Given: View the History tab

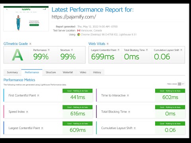Looking at the screenshot, I should click(x=97, y=72).
